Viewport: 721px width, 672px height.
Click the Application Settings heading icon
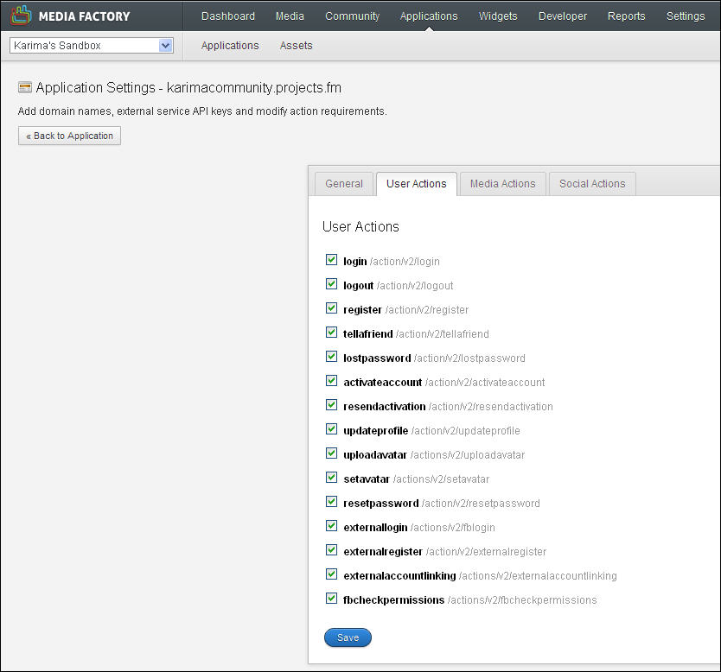pos(25,87)
